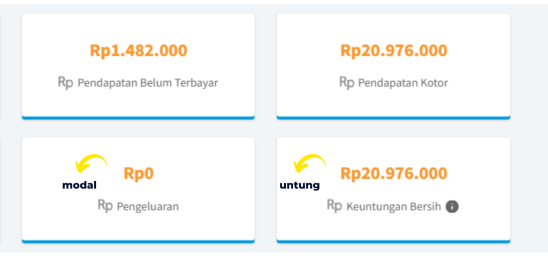Viewport: 548px width, 256px height.
Task: Click the Rp icon next to Pengeluaran
Action: pyautogui.click(x=105, y=205)
